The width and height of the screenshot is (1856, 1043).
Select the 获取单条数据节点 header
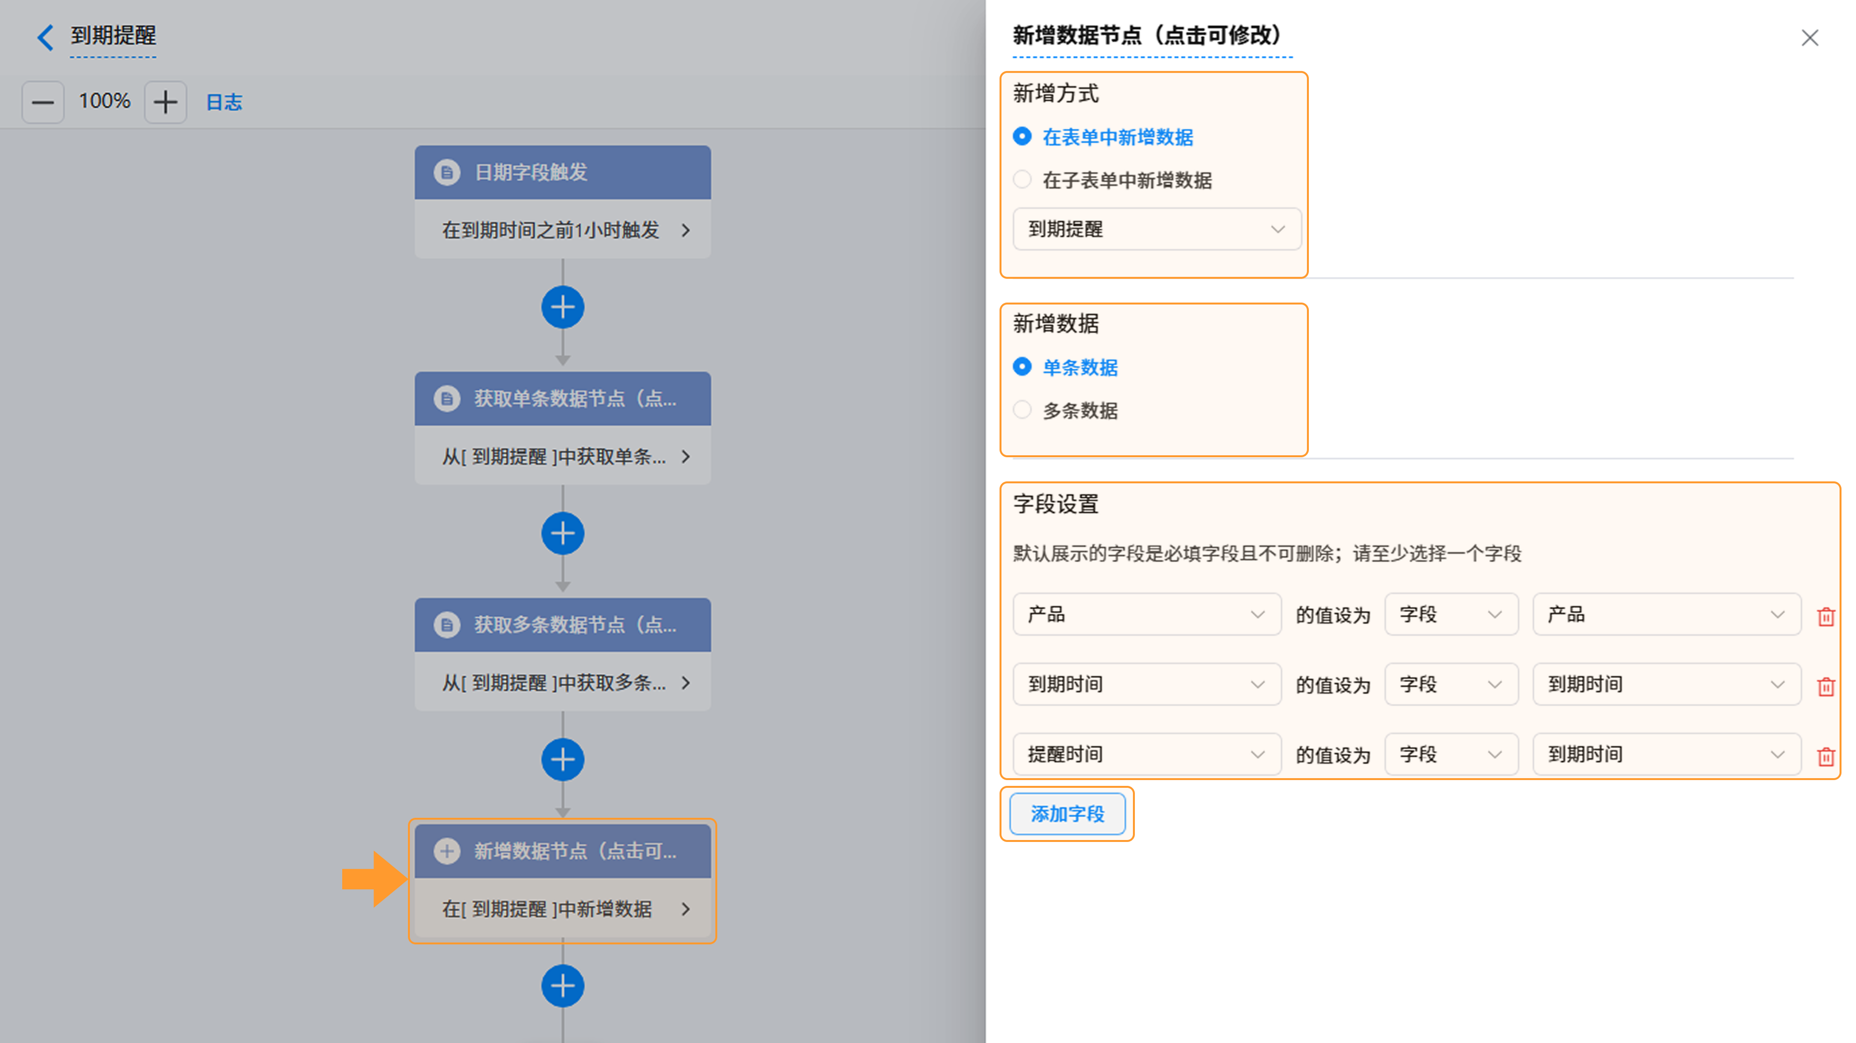pos(563,398)
